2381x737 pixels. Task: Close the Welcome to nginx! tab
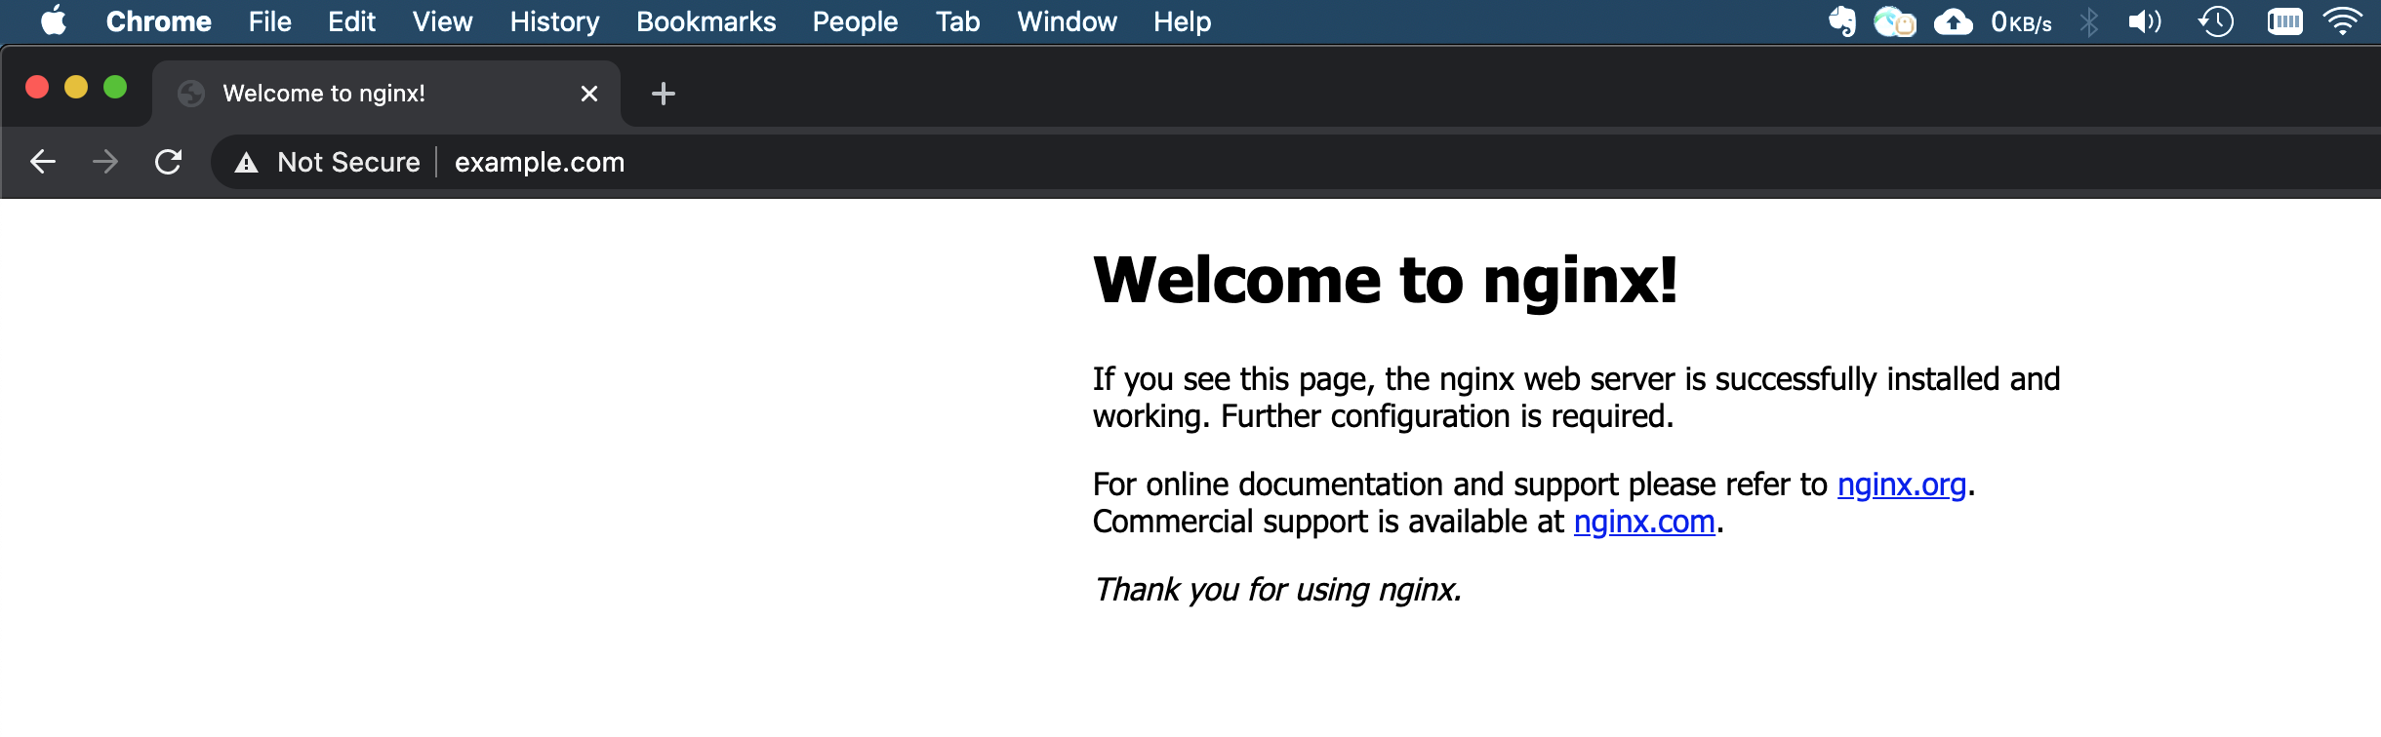tap(588, 94)
